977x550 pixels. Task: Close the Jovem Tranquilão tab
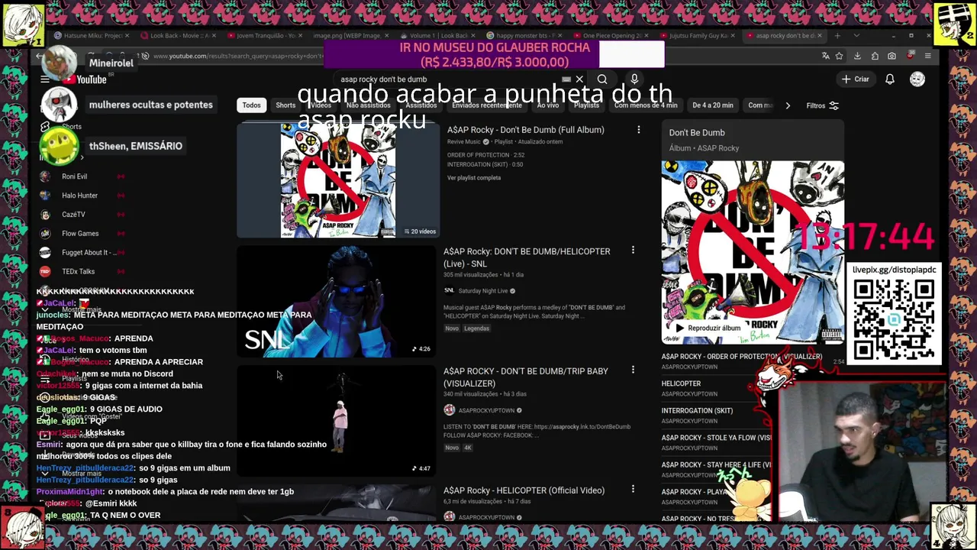(x=300, y=36)
